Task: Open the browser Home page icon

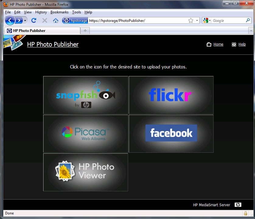Action: click(56, 20)
